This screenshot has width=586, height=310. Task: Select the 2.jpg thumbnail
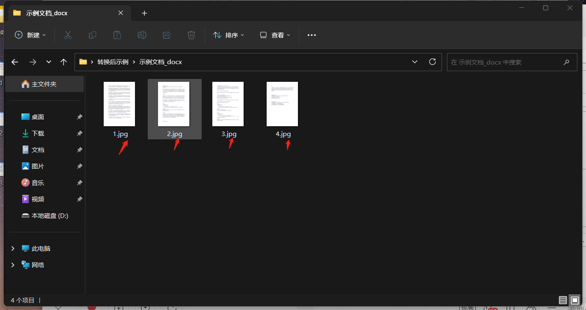[x=174, y=104]
